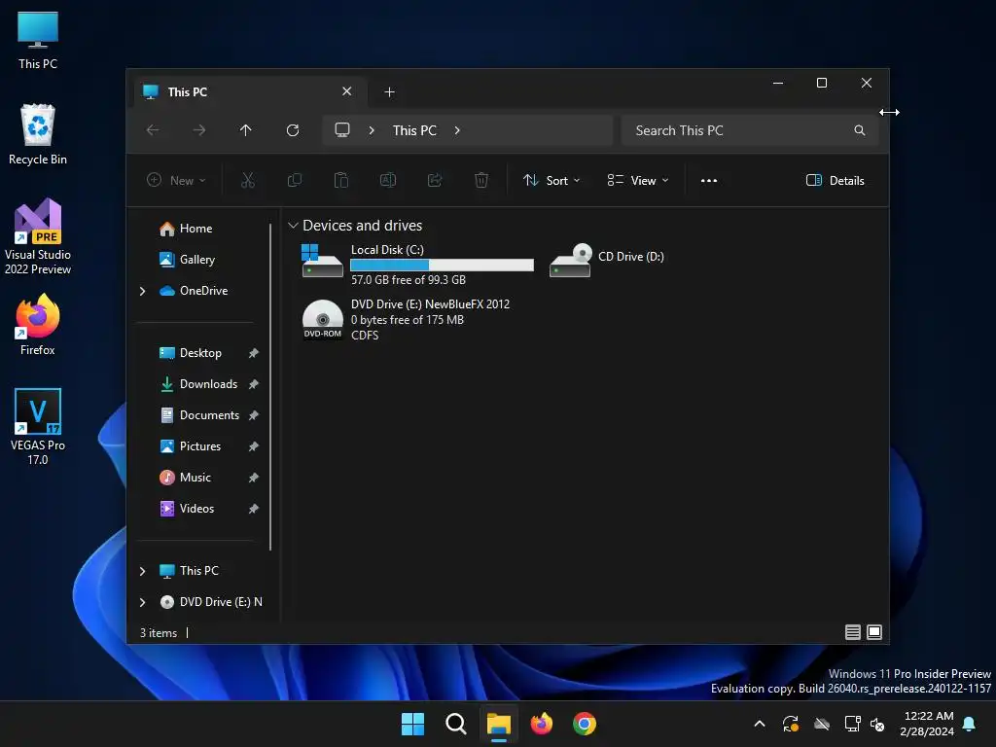Open Pictures in navigation pane
The height and width of the screenshot is (747, 996).
[190, 446]
